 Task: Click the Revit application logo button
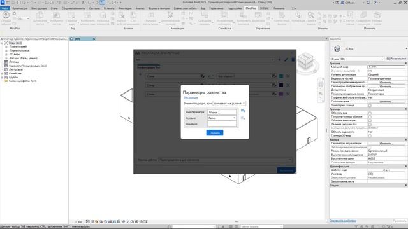click(3, 3)
